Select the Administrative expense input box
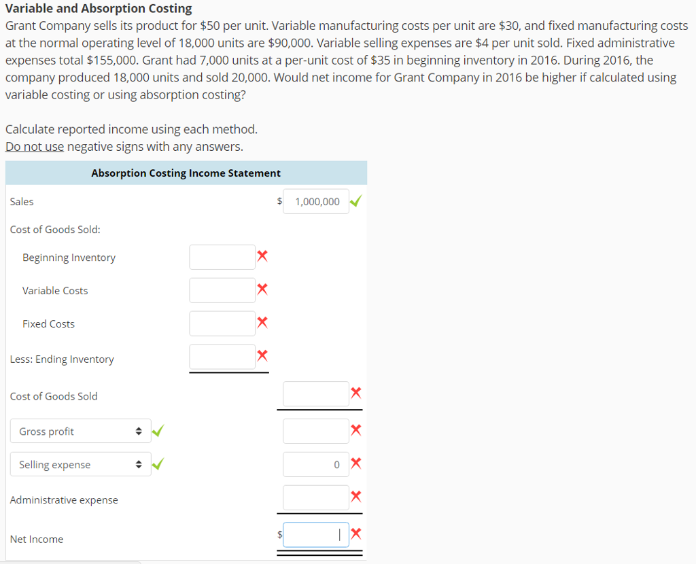The height and width of the screenshot is (564, 696). pos(316,497)
